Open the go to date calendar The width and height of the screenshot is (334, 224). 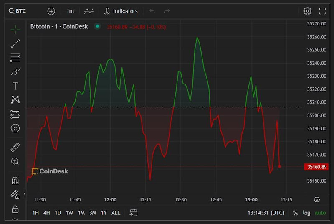pyautogui.click(x=133, y=213)
